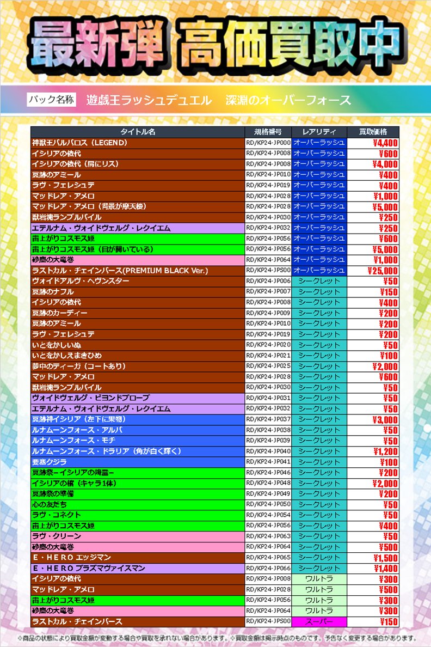
Task: Select the 冥跡のナフル title cell
Action: click(x=138, y=292)
